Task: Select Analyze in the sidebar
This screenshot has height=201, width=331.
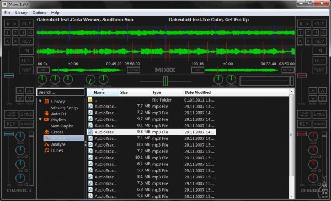Action: pyautogui.click(x=58, y=144)
